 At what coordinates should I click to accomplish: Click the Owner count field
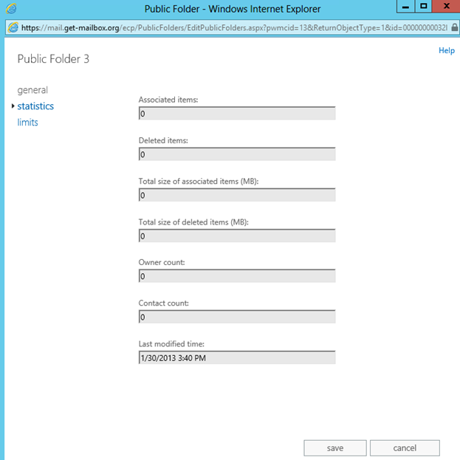pos(237,275)
